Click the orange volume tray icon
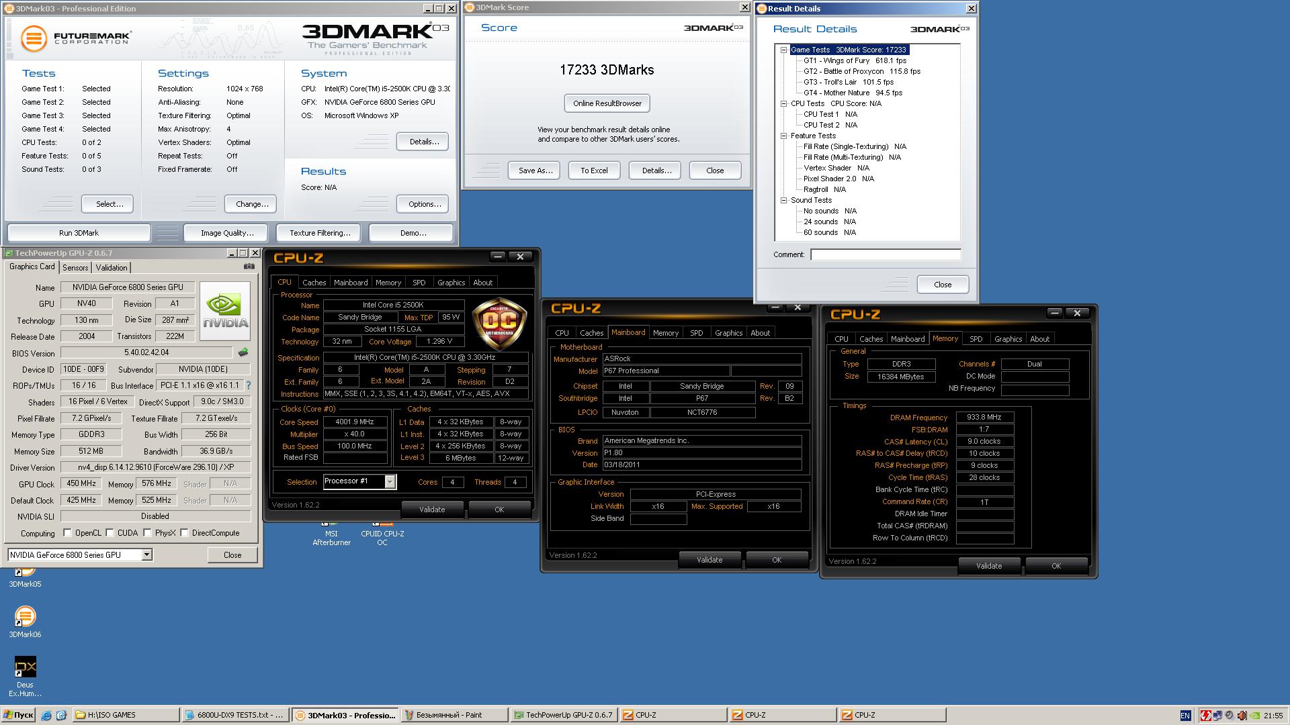 click(x=1242, y=716)
